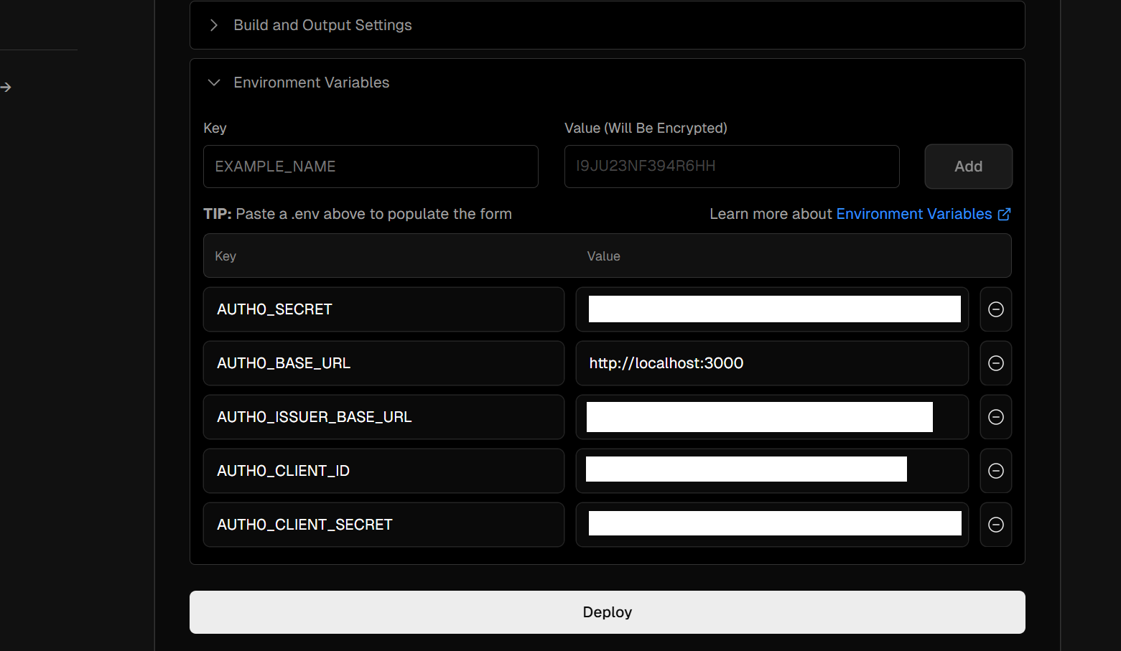Click the external link icon beside Environment Variables

point(1004,214)
